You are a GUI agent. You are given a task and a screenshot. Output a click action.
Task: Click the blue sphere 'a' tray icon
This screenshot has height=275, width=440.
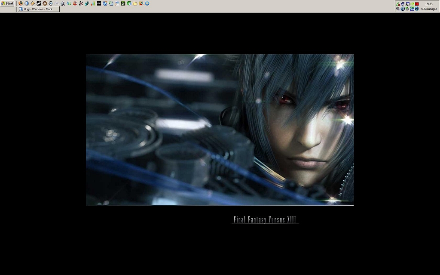(x=403, y=9)
